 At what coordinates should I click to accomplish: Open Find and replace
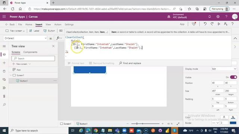tap(130, 63)
